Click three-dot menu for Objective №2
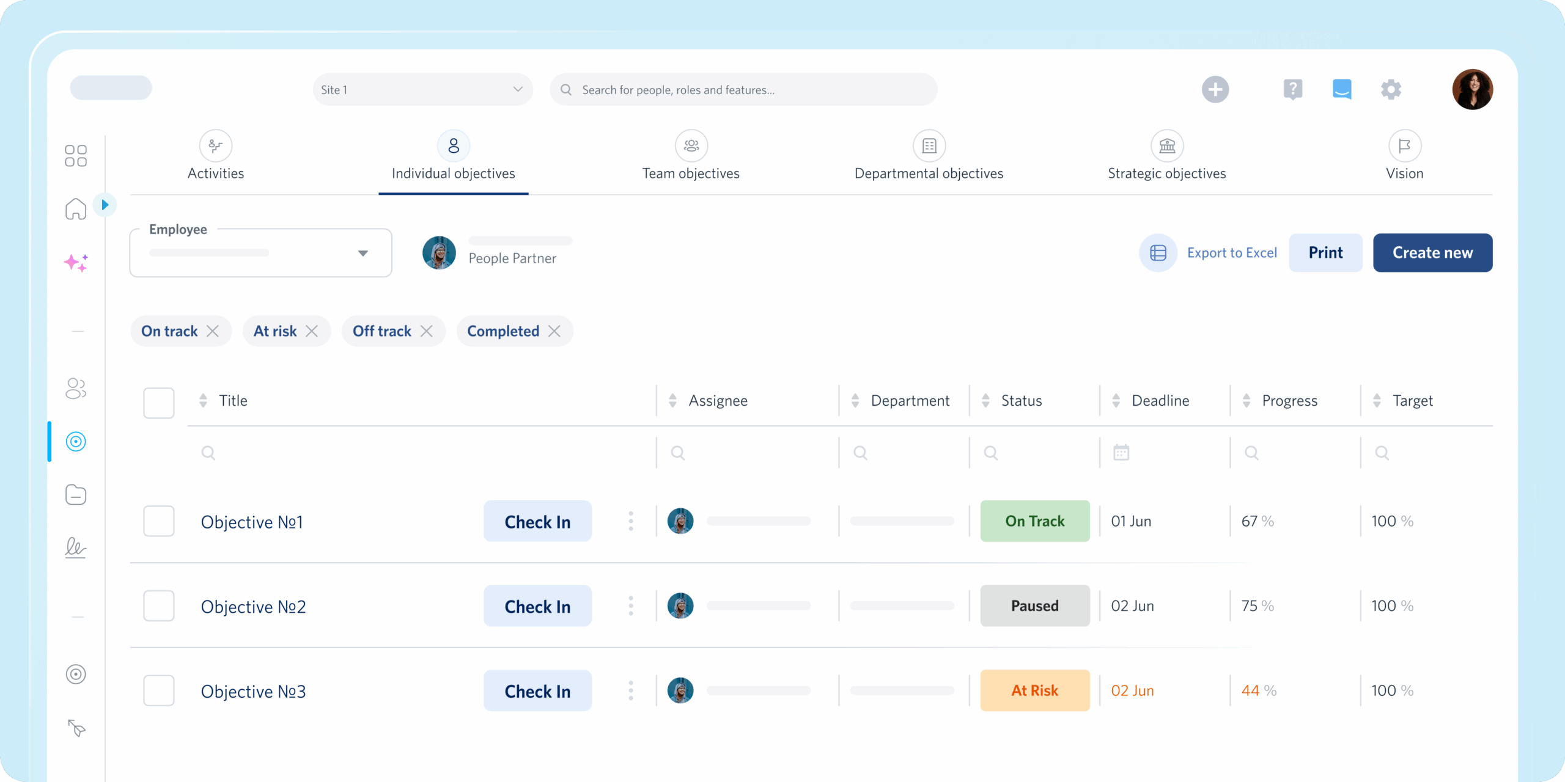Viewport: 1565px width, 782px height. [631, 606]
